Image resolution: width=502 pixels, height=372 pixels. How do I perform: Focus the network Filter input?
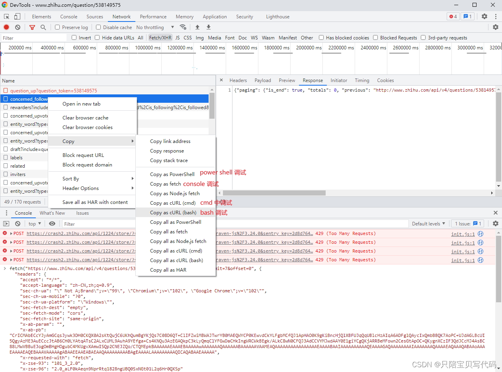point(34,38)
